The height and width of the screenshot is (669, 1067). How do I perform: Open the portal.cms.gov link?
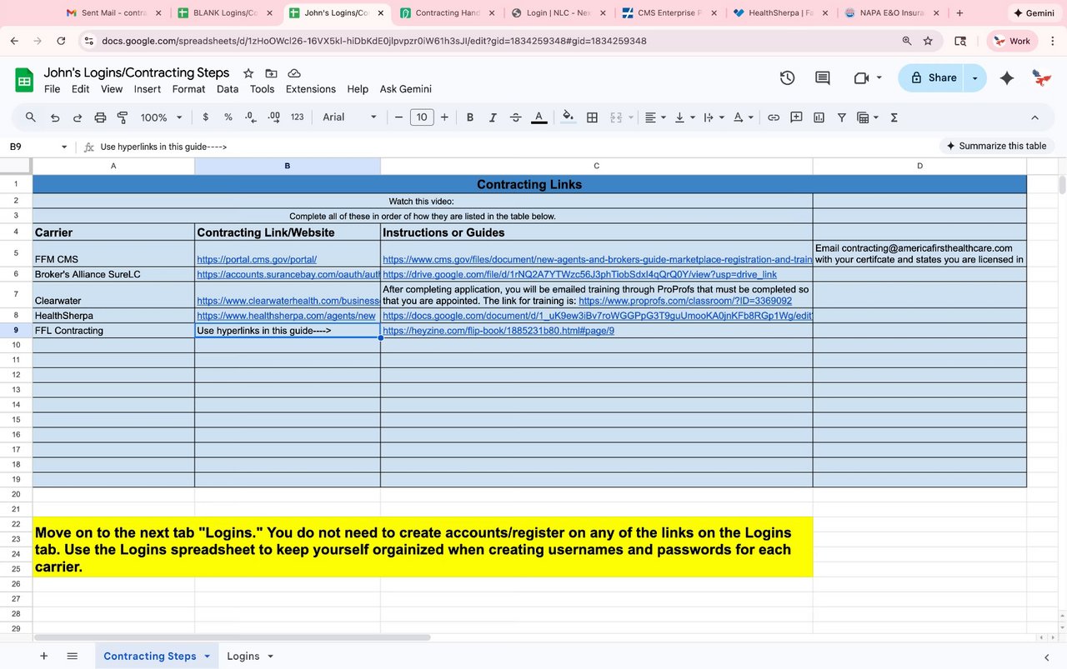(257, 260)
